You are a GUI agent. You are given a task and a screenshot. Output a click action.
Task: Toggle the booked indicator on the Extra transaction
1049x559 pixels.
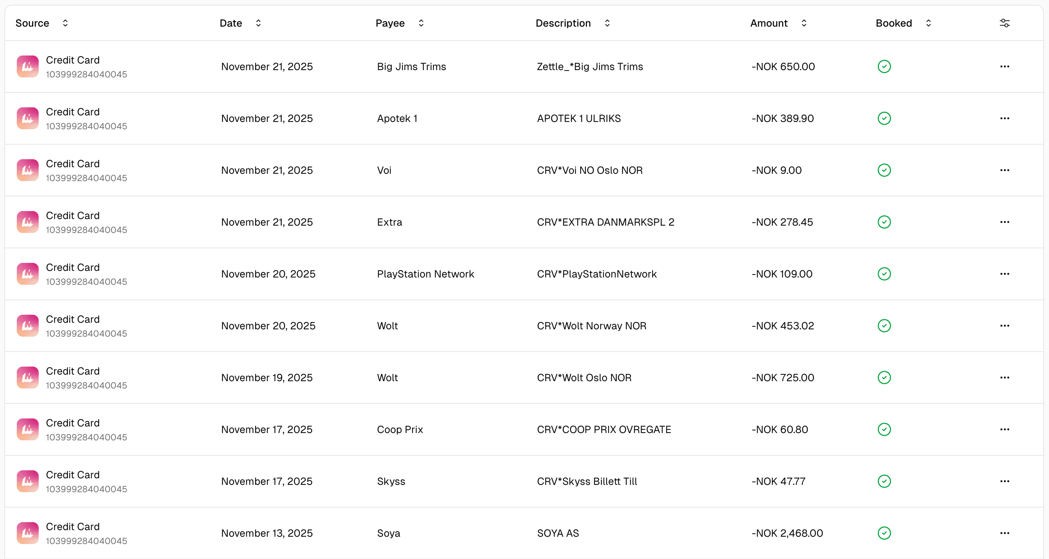(884, 222)
